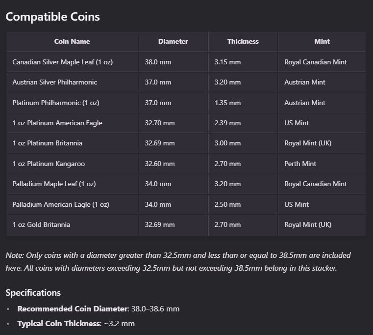This screenshot has height=335, width=373.
Task: Click the Specifications heading
Action: (x=33, y=293)
